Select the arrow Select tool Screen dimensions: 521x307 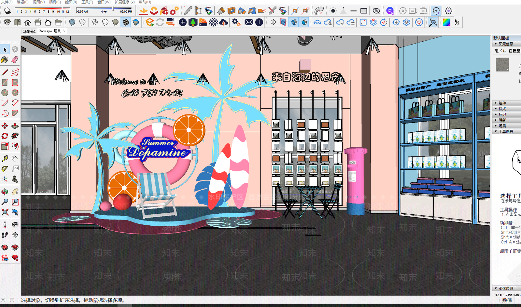tap(5, 50)
